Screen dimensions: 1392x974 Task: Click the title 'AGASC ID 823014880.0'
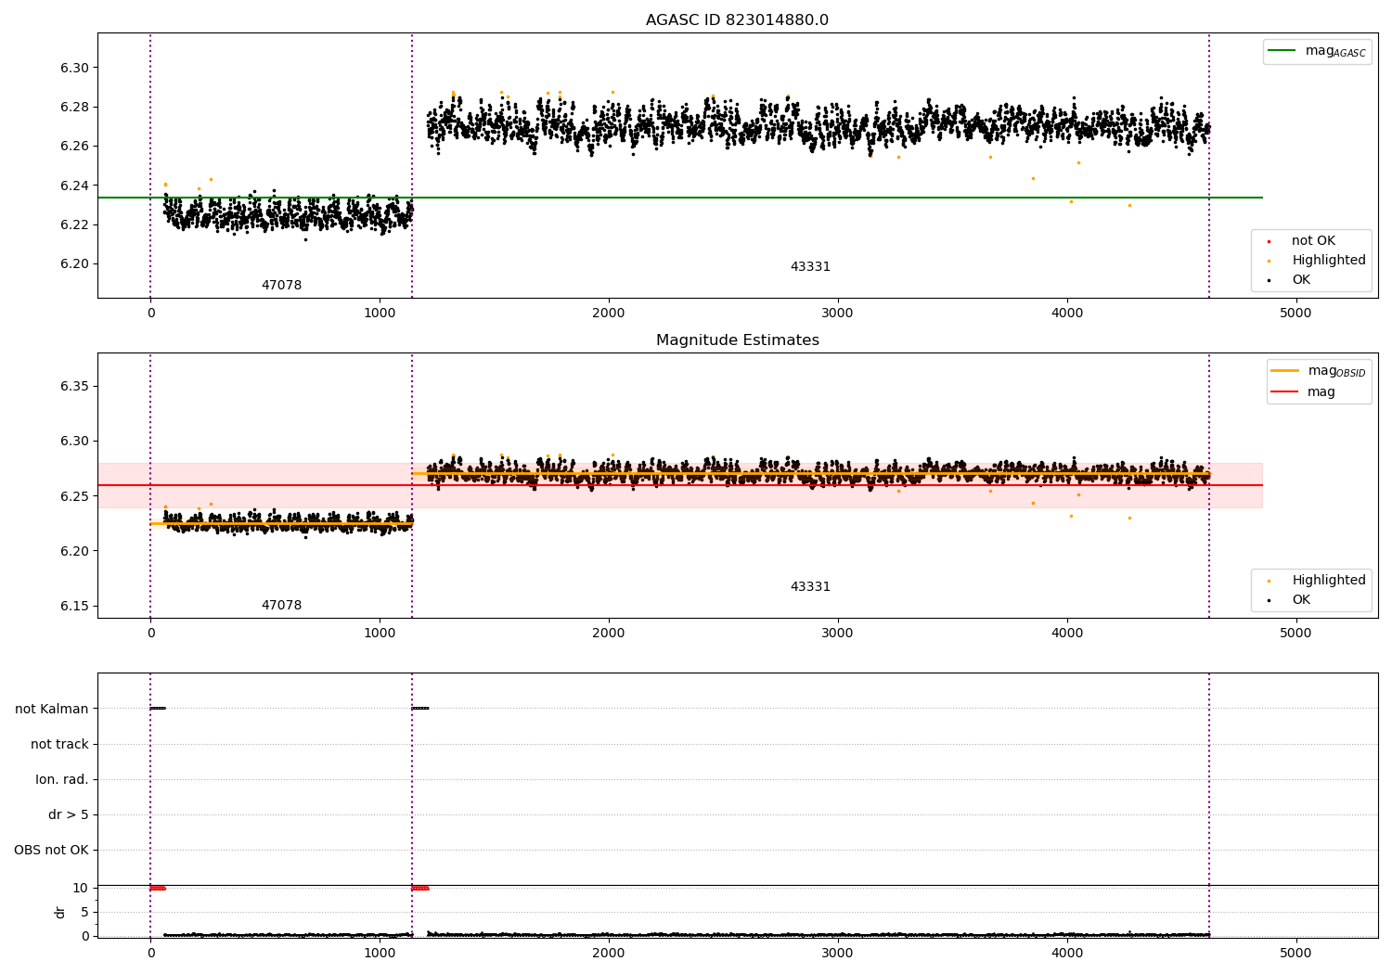(x=737, y=20)
